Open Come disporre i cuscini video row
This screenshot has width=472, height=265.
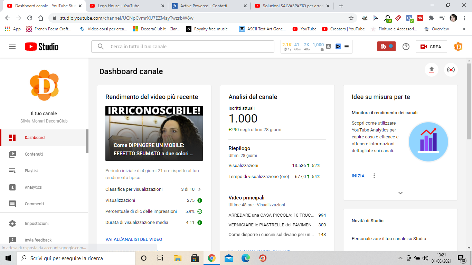(277, 235)
